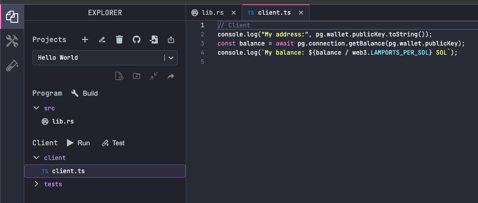The image size is (478, 203).
Task: Click the EXPLORER panel heading
Action: [x=105, y=13]
